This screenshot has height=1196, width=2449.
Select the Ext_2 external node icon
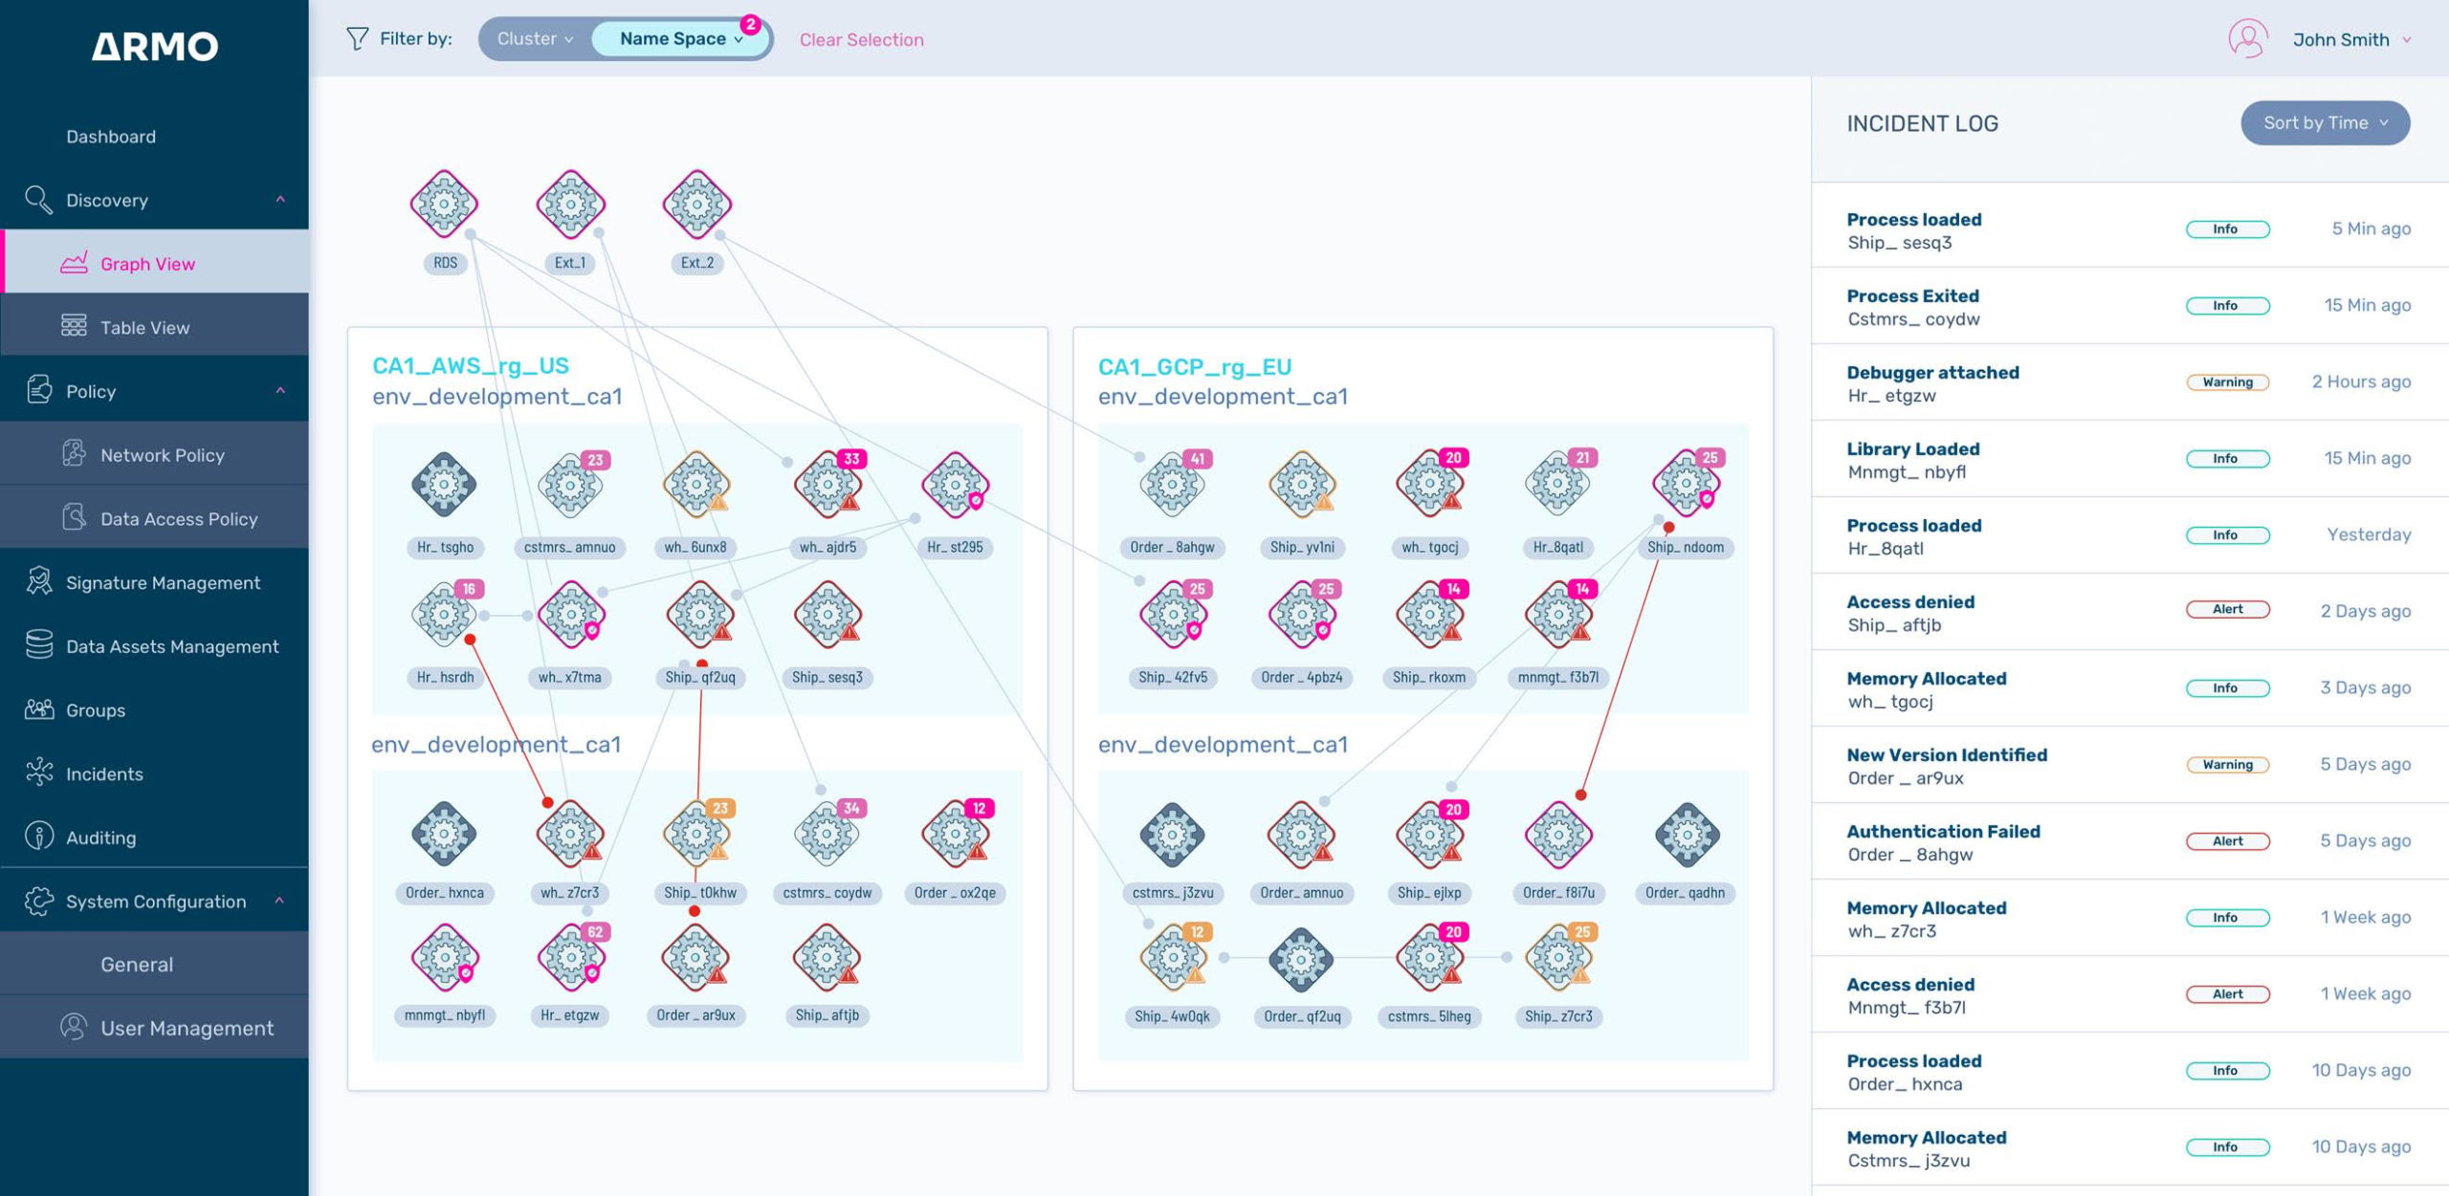tap(697, 204)
